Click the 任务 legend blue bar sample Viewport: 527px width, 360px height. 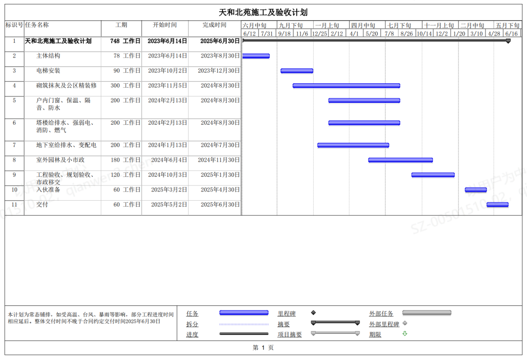(243, 313)
